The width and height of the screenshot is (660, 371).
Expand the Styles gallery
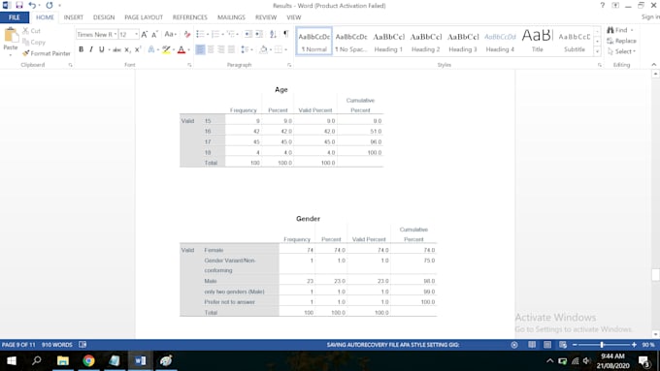pos(597,51)
